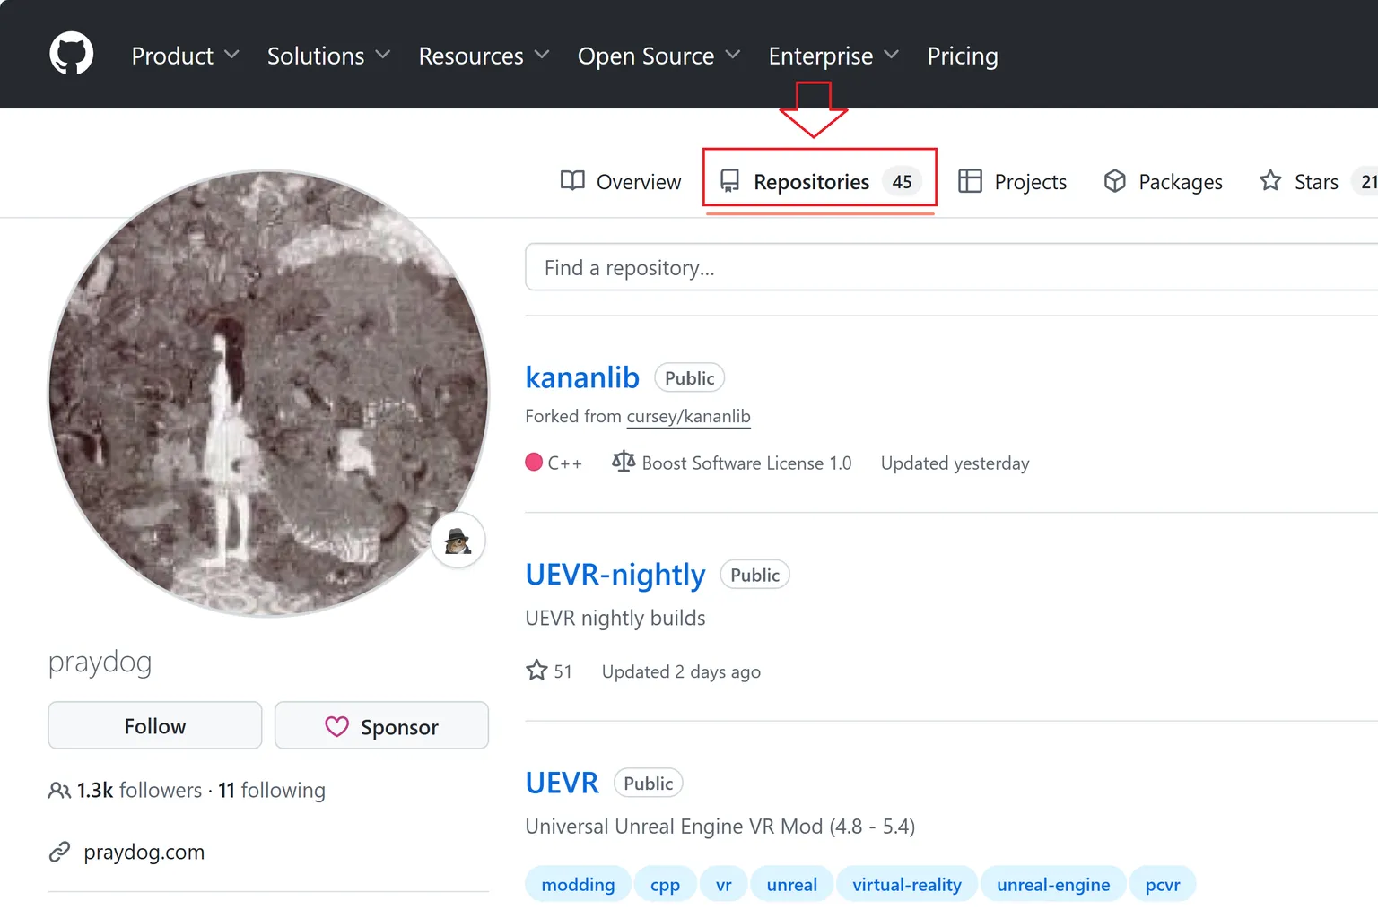Switch to the Projects tab
The image size is (1378, 918).
pyautogui.click(x=1013, y=182)
